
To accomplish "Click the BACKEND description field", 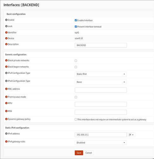I will pos(101,45).
